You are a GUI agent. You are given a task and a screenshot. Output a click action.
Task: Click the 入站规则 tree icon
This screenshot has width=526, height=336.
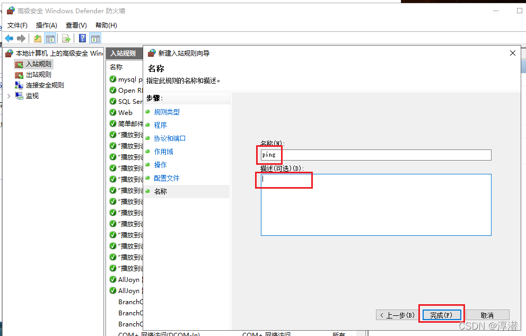point(19,64)
